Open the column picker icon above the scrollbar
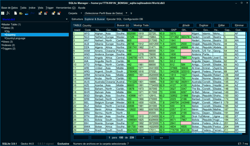This screenshot has height=146, width=250. (246, 30)
